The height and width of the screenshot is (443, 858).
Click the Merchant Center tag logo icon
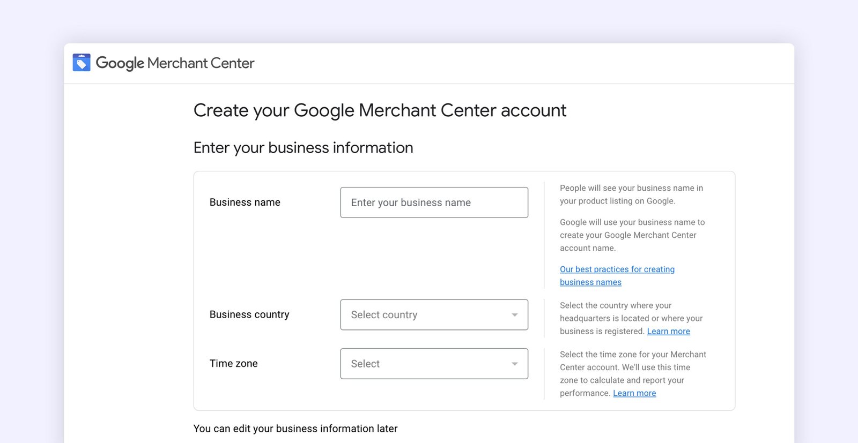tap(82, 63)
